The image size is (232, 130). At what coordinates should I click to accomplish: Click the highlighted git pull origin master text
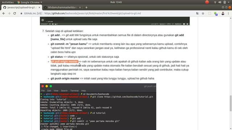pyautogui.click(x=65, y=62)
